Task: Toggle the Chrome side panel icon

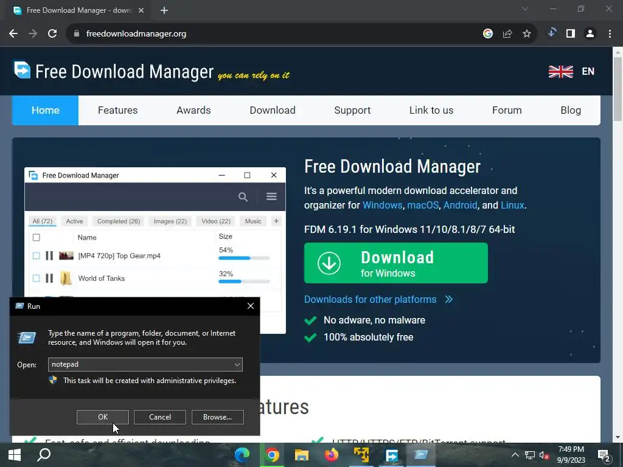Action: pos(571,34)
